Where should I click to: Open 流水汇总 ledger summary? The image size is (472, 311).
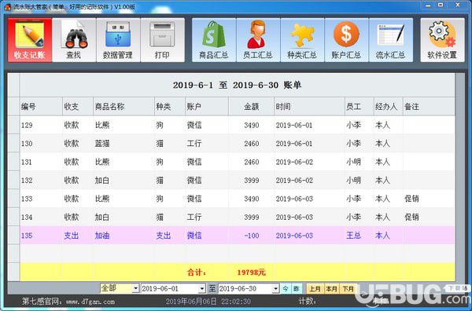[391, 40]
